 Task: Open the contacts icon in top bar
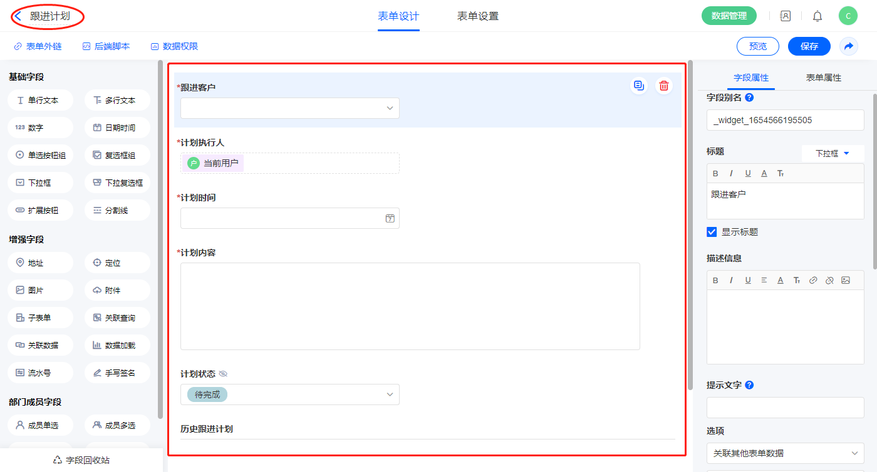(x=785, y=16)
